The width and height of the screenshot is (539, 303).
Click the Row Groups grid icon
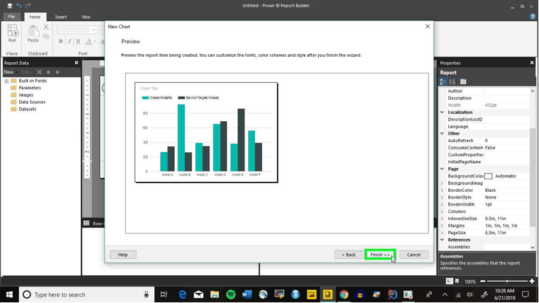(x=86, y=224)
